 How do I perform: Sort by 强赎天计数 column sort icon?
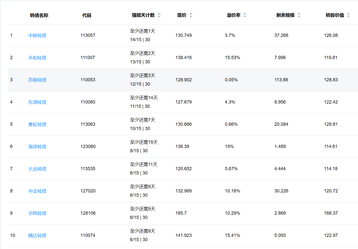159,15
